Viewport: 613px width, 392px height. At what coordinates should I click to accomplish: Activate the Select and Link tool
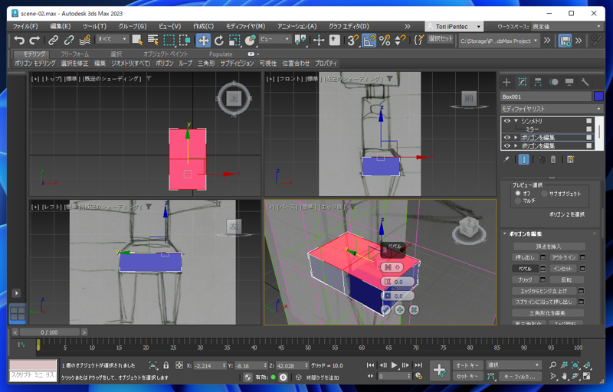(53, 40)
